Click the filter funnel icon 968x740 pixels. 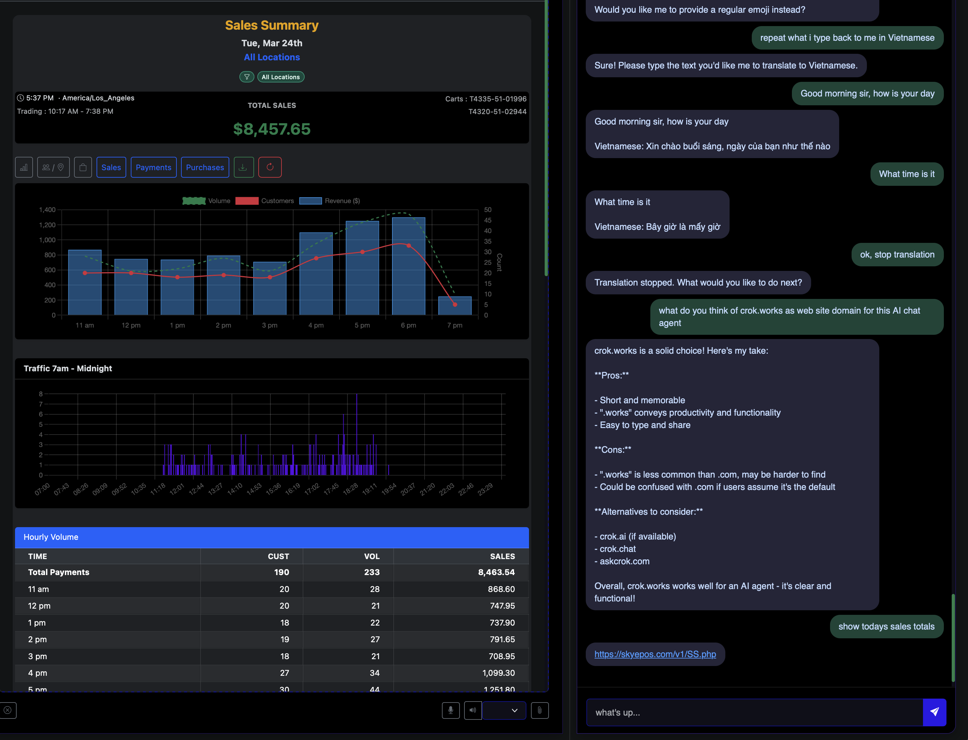coord(247,77)
